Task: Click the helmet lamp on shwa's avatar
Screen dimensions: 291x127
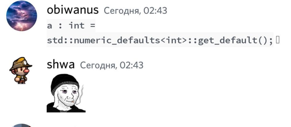Action: [x=25, y=63]
